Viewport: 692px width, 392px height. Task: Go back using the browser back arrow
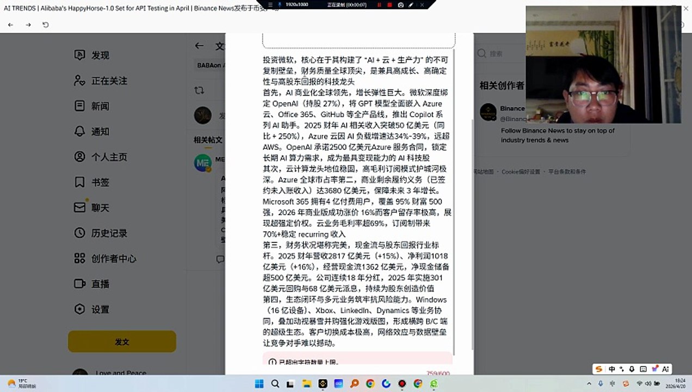point(11,24)
